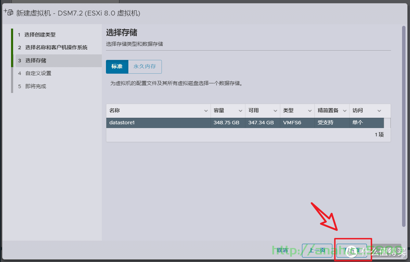
Task: Open the 访问 column dropdown chevron
Action: pyautogui.click(x=379, y=111)
